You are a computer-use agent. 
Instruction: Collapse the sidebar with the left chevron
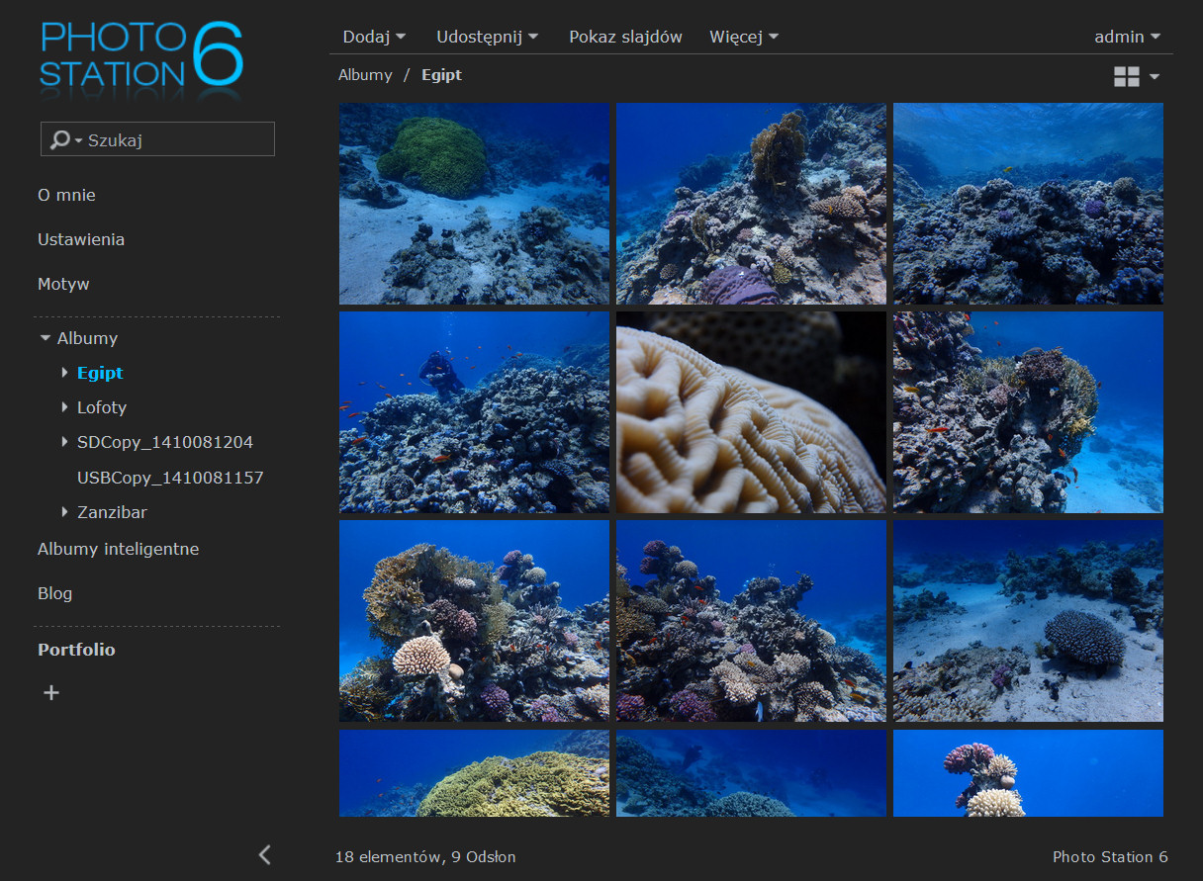(x=264, y=855)
